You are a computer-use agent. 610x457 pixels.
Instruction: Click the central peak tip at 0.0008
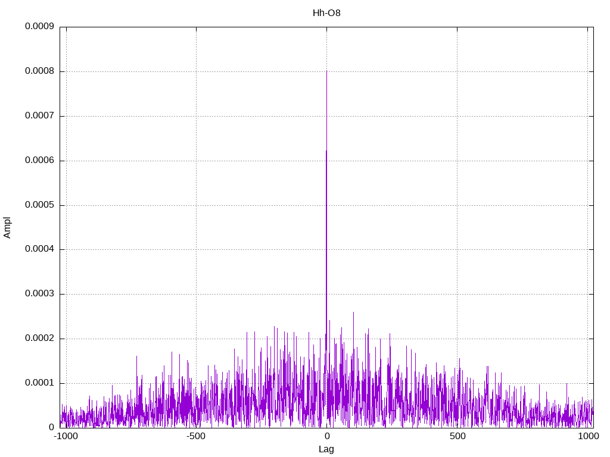[327, 71]
